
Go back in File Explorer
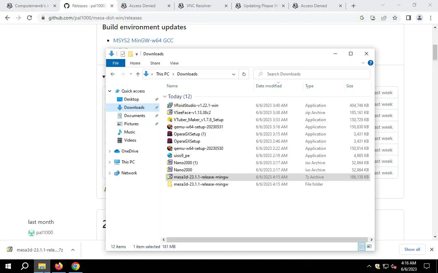click(113, 74)
